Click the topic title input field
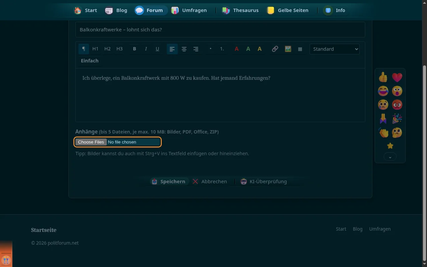 coord(220,30)
